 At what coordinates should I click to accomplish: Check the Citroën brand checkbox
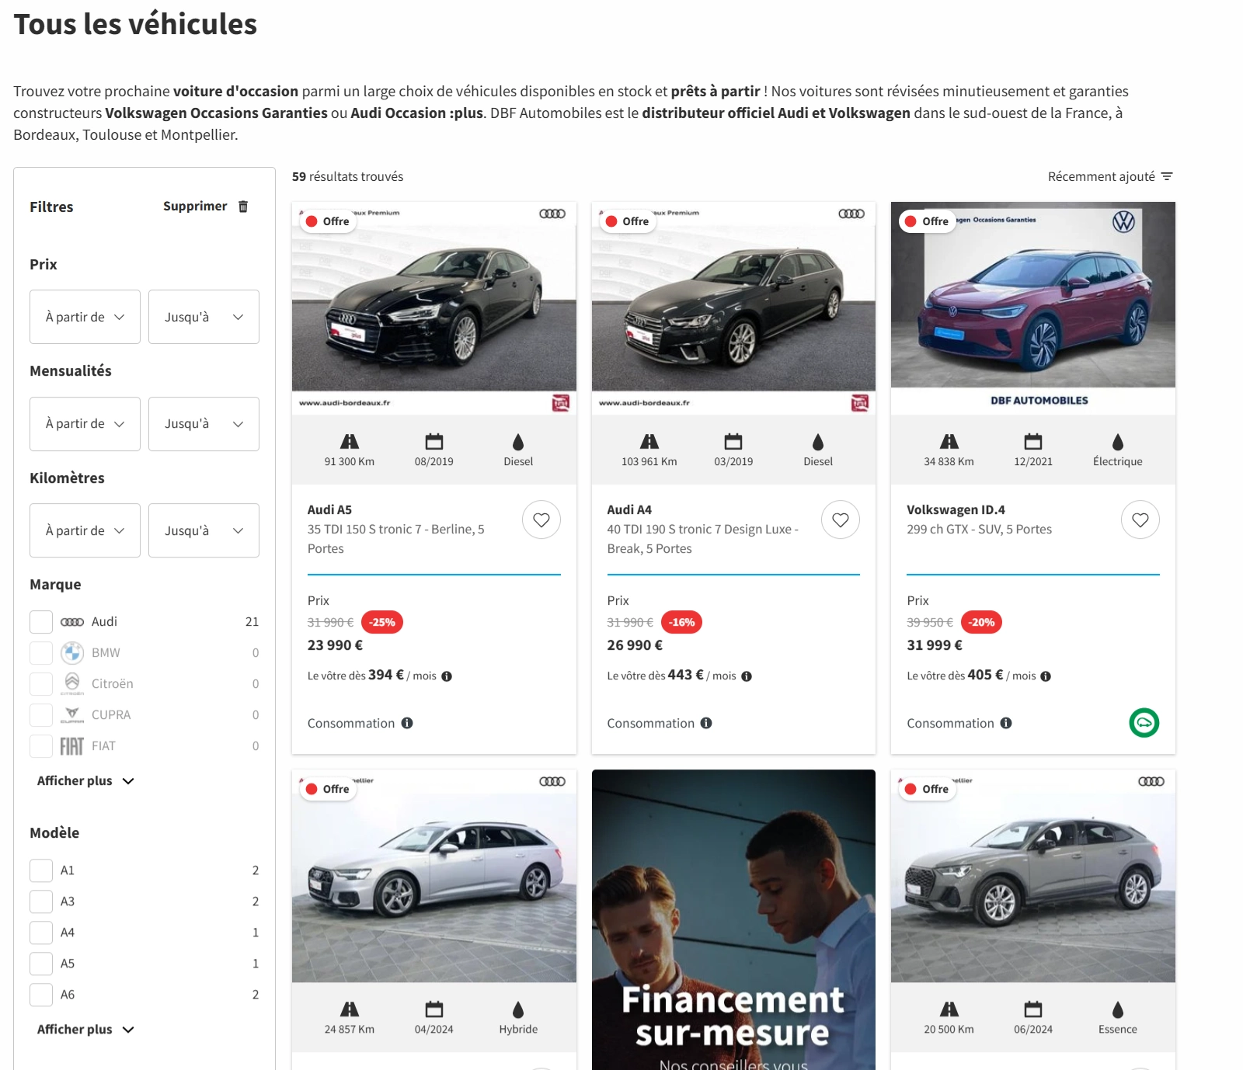pos(41,684)
